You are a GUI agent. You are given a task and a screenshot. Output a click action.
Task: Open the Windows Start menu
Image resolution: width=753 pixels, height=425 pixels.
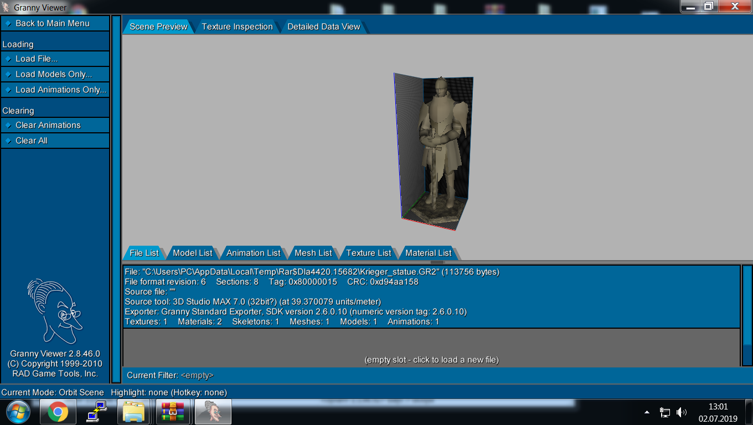point(18,412)
